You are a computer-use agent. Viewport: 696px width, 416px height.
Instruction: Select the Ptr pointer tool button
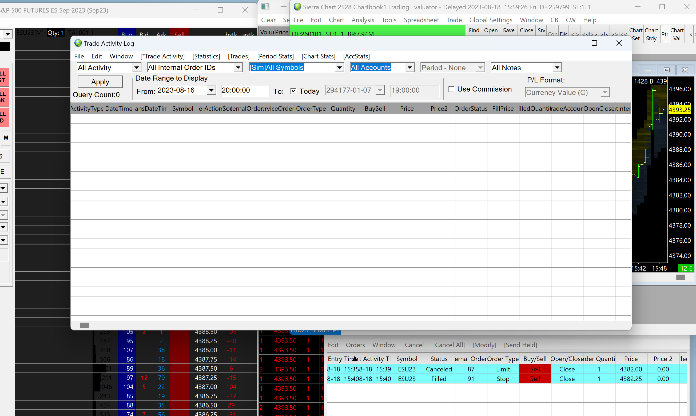(664, 34)
